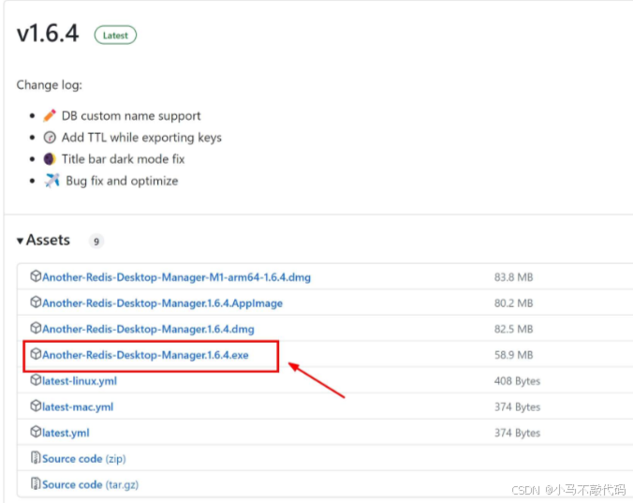
Task: Select the 80.2 MB size text
Action: coord(513,303)
